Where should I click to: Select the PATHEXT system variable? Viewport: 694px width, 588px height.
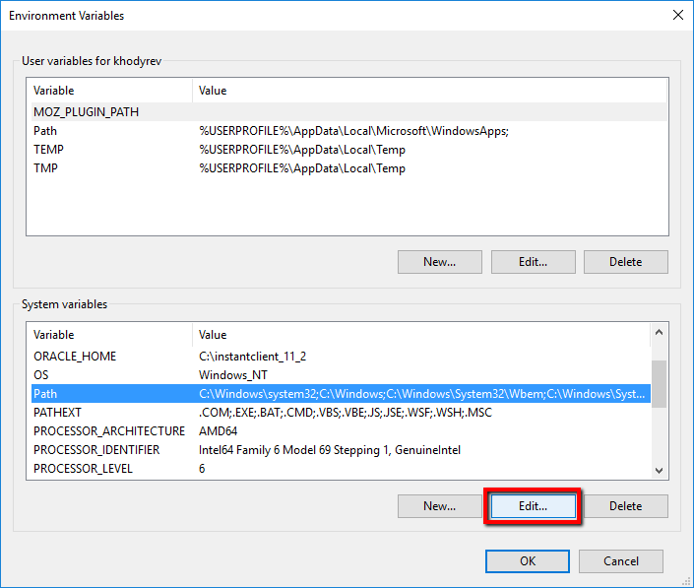coord(57,413)
